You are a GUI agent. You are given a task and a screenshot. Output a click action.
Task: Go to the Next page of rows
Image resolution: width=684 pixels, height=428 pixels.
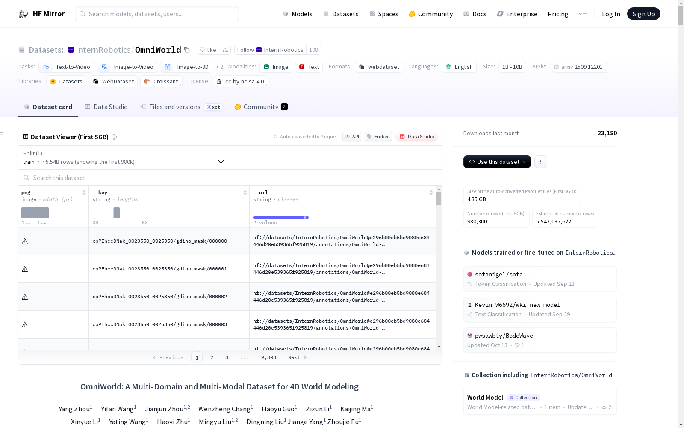[x=298, y=357]
